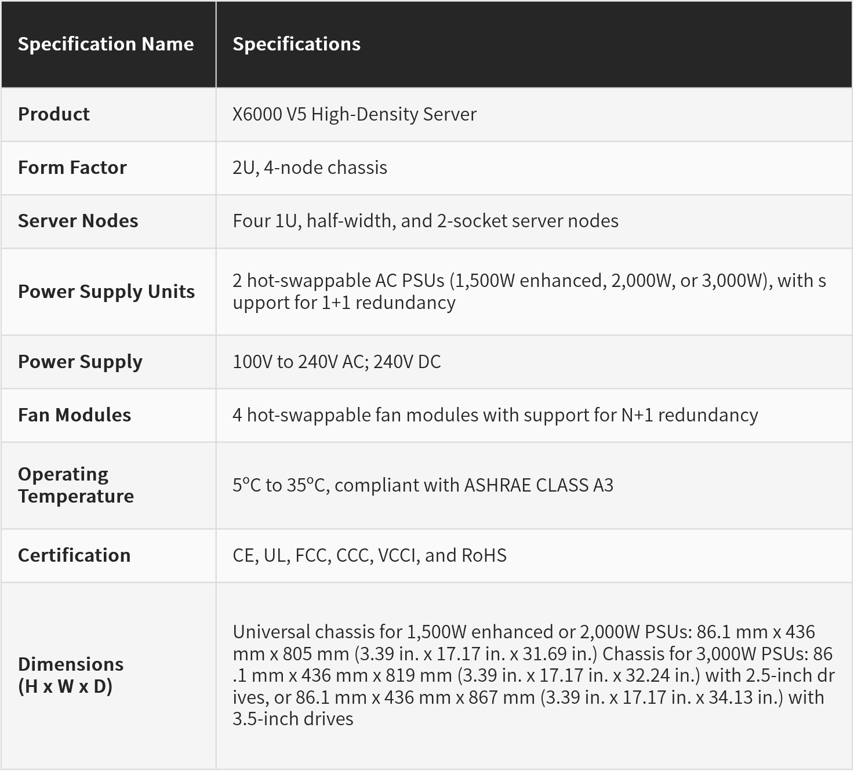Select the "Power Supply Units" row label
This screenshot has width=854, height=771.
(x=106, y=292)
